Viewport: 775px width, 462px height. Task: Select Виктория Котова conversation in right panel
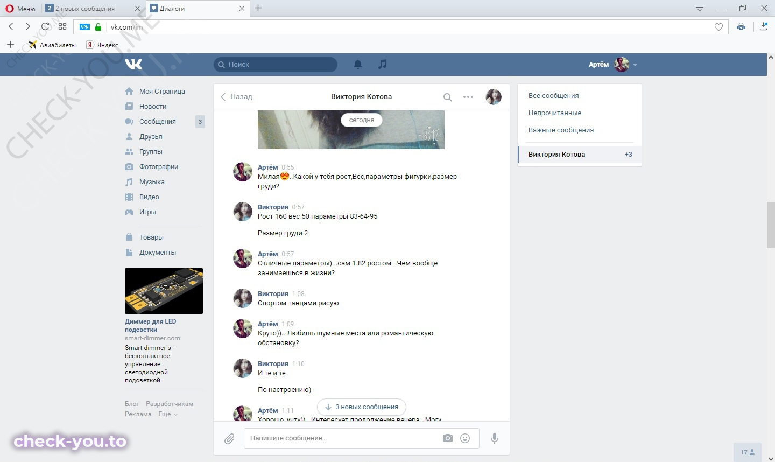tap(580, 155)
